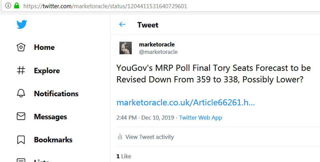This screenshot has height=162, width=320.
Task: Click the Twitter Web App link
Action: [200, 118]
